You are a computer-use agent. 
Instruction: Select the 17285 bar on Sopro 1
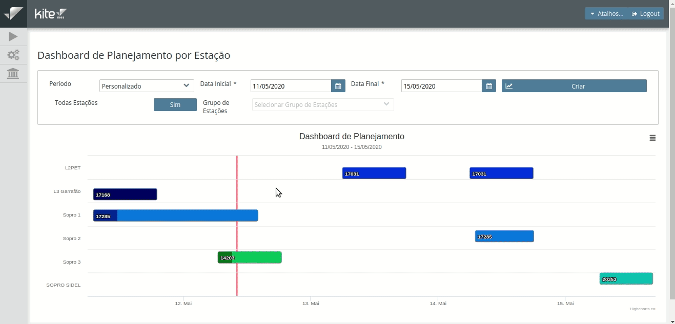(x=175, y=215)
